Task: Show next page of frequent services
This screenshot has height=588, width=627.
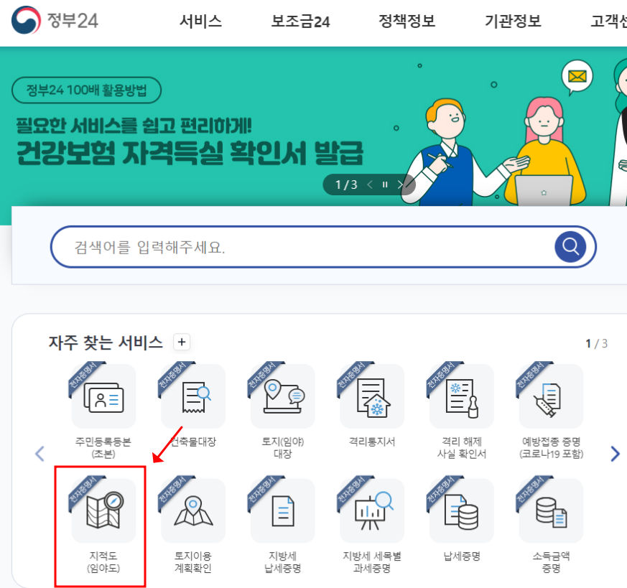Action: pos(615,453)
